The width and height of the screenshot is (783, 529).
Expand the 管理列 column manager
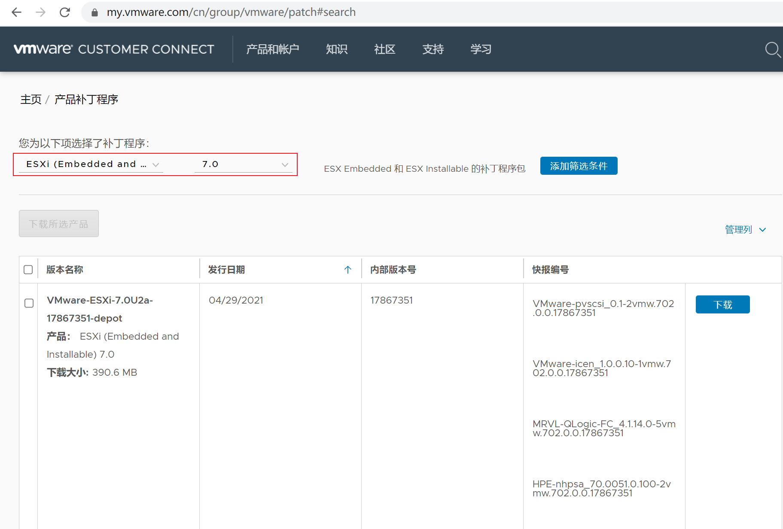click(746, 230)
